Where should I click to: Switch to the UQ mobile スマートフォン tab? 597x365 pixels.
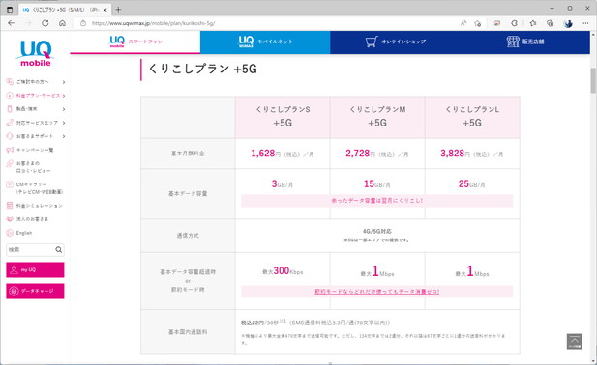(x=135, y=42)
